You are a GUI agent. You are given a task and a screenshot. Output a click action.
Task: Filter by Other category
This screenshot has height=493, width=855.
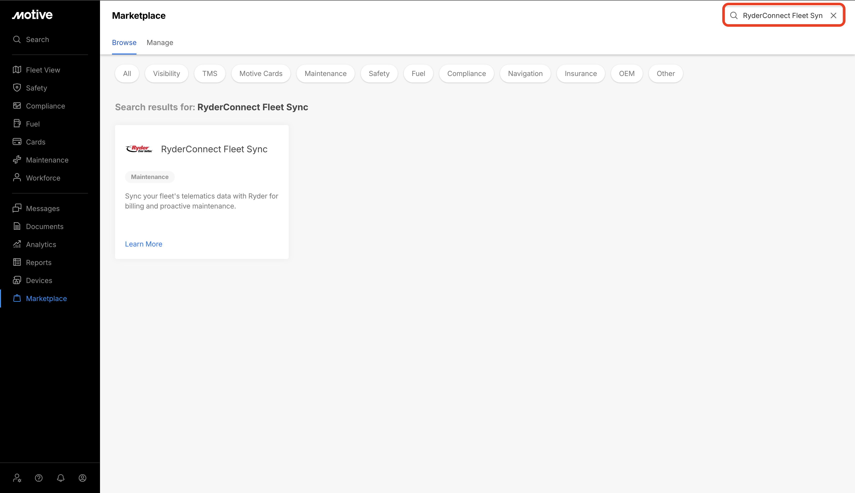coord(666,73)
